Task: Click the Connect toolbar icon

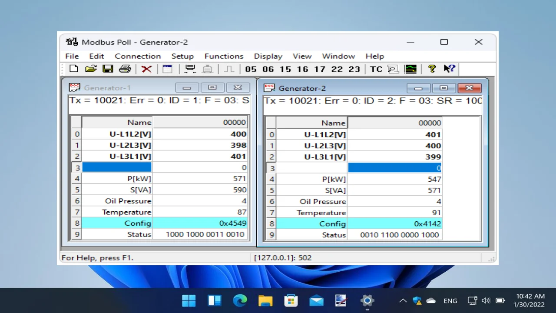Action: [x=190, y=69]
